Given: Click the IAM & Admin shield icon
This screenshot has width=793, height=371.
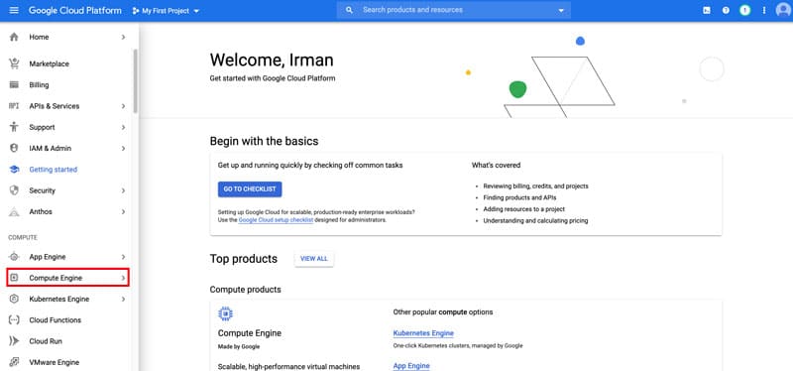Looking at the screenshot, I should point(14,148).
